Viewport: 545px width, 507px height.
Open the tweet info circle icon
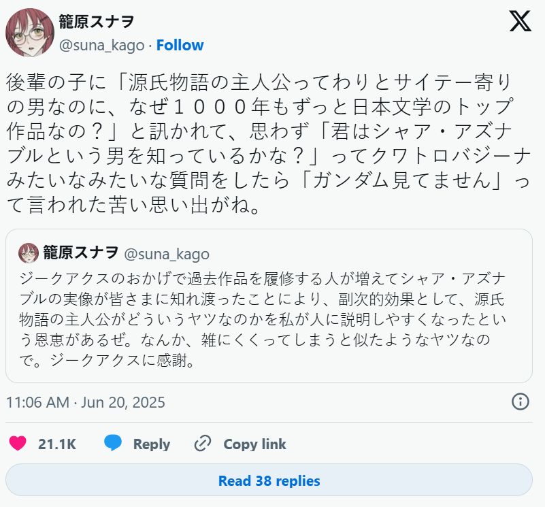(520, 402)
